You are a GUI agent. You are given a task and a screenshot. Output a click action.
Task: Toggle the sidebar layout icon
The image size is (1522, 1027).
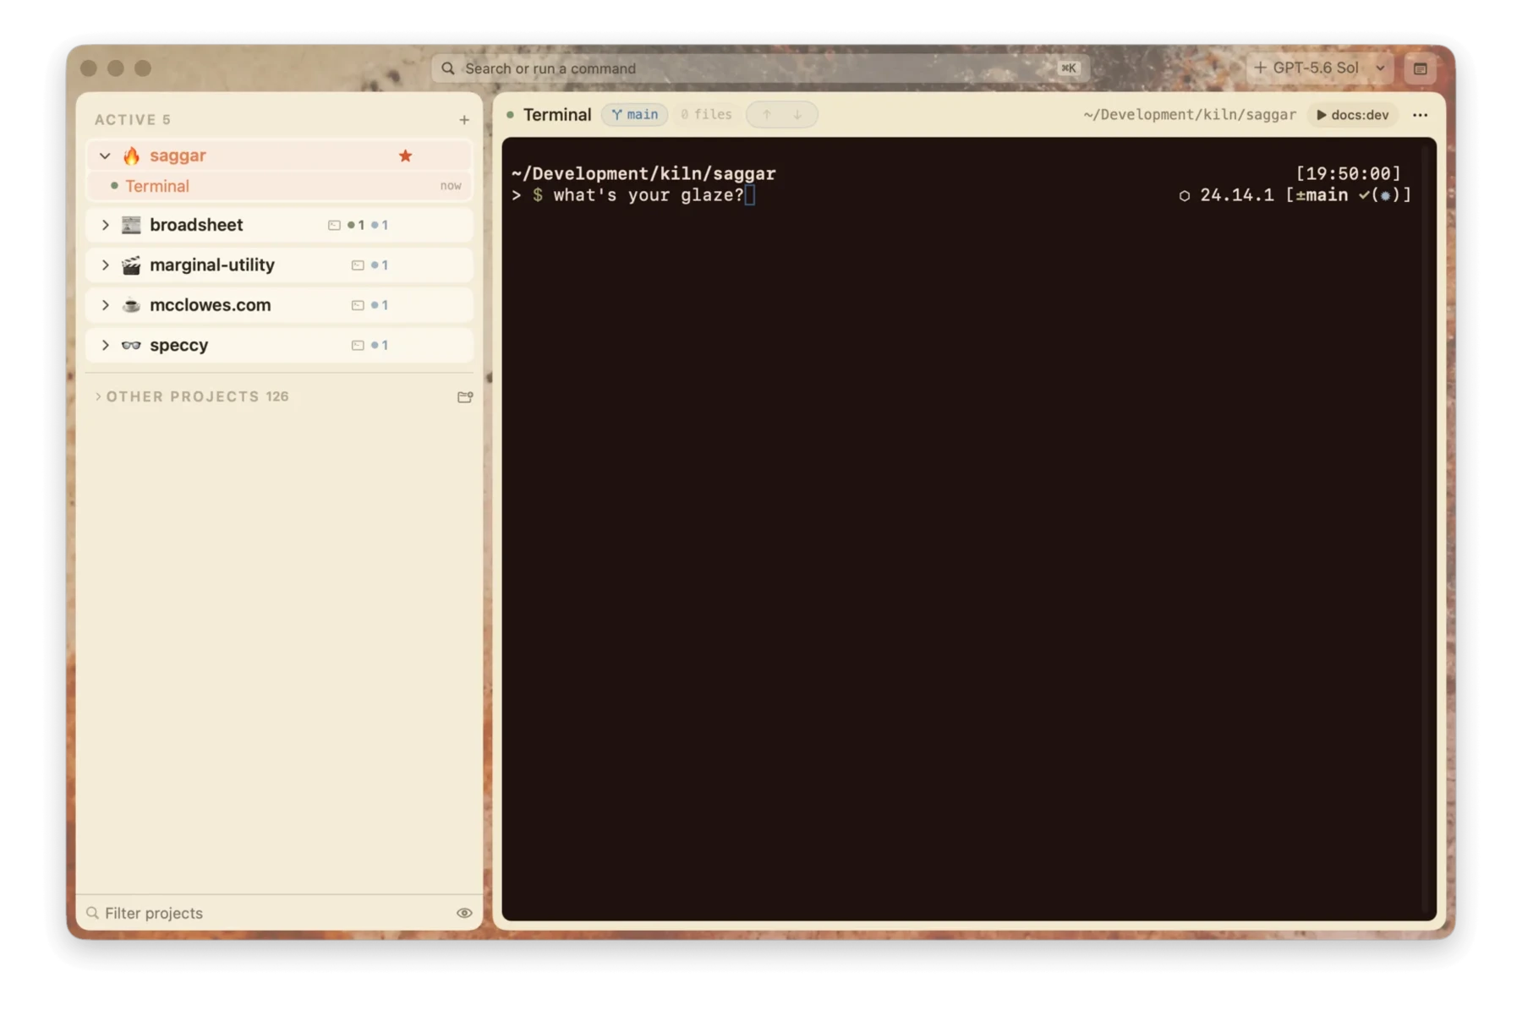tap(1421, 68)
